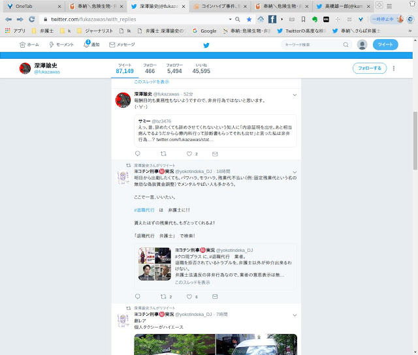Click the bookmark ribbon extension icon
Image resolution: width=418 pixels, height=355 pixels.
click(x=303, y=19)
